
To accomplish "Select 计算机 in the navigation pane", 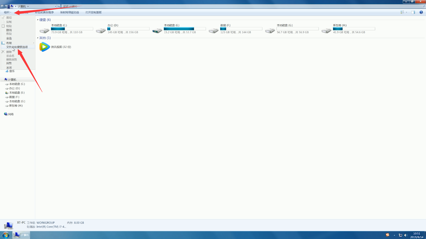I will point(12,79).
